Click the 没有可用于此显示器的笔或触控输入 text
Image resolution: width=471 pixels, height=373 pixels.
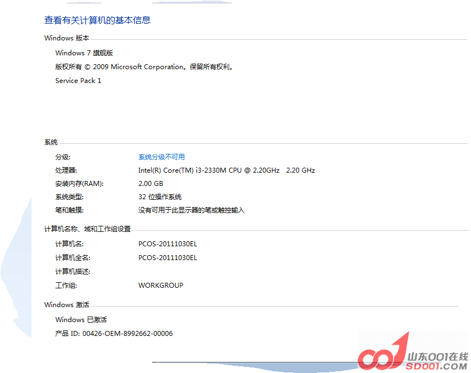click(x=191, y=210)
